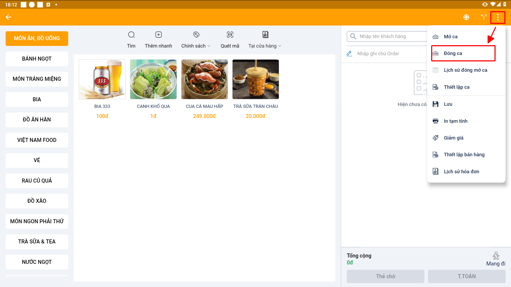Screen dimensions: 511x287
Task: Tap the CUA CÀ MAU HẤP thumbnail
Action: [x=204, y=79]
